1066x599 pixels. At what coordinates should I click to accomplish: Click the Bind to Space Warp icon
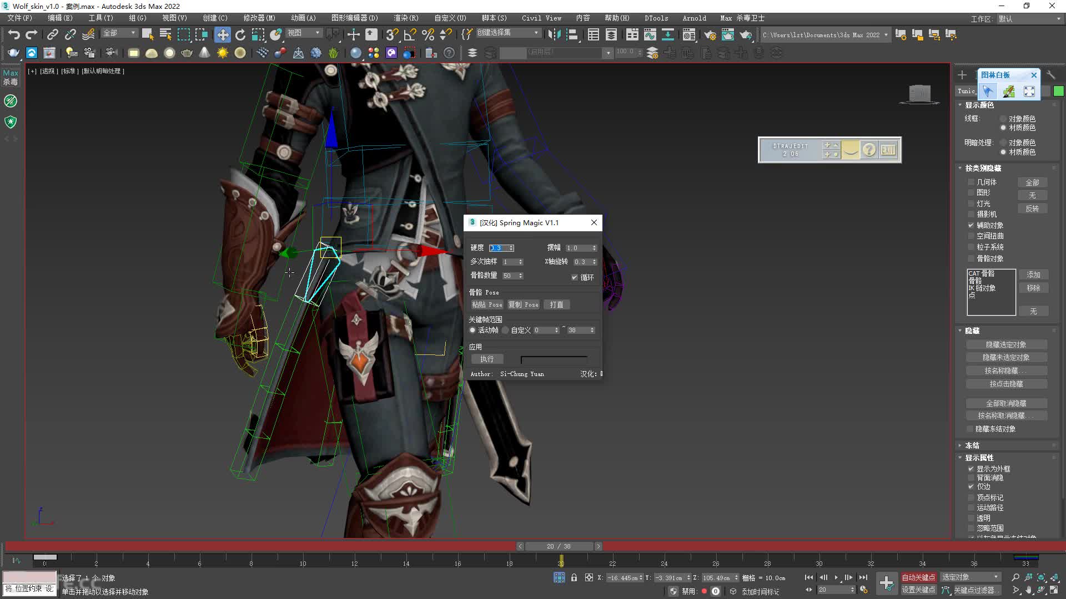tap(88, 35)
